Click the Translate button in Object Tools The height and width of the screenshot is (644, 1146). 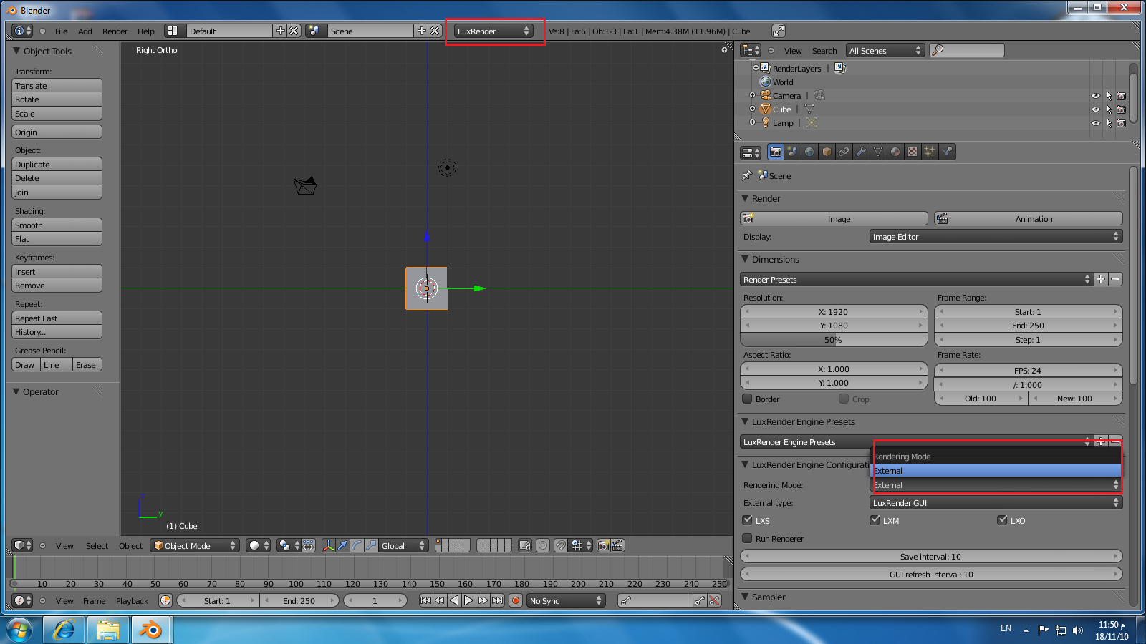click(57, 85)
